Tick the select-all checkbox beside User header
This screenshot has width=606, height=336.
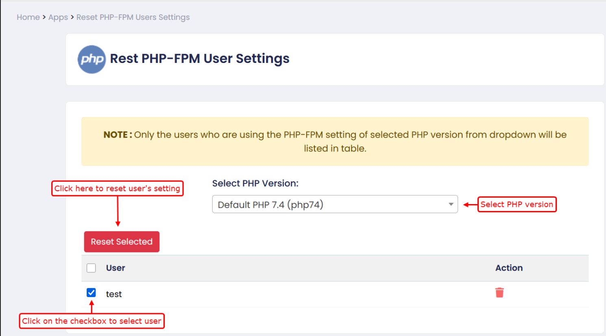[x=91, y=268]
